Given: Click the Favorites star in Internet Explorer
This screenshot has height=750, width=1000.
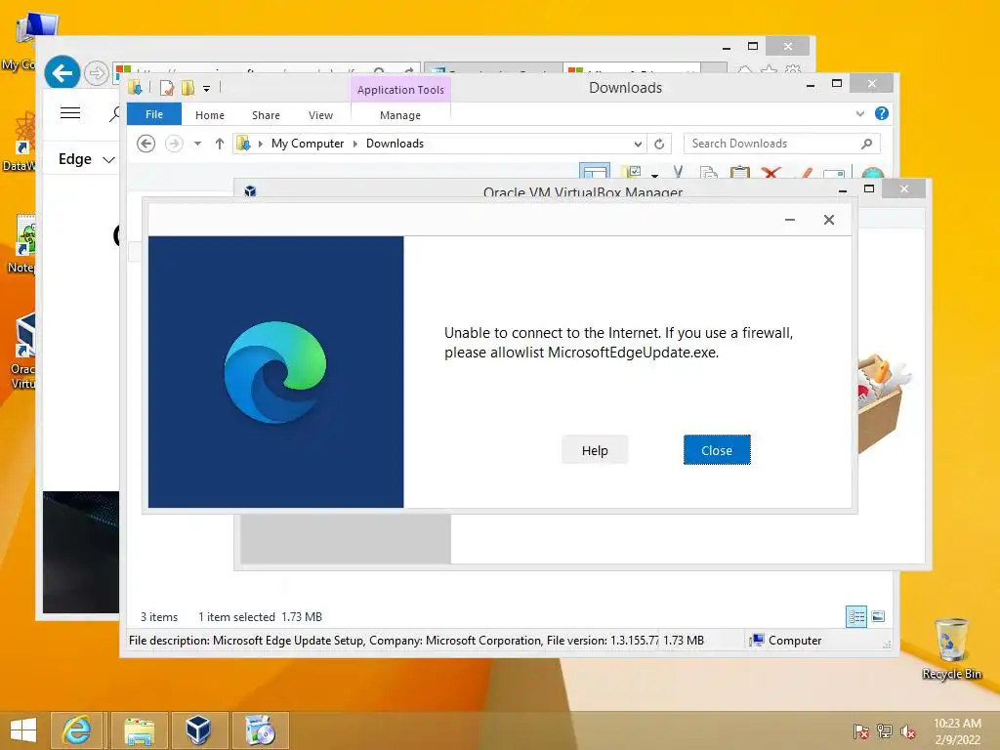Looking at the screenshot, I should click(770, 69).
